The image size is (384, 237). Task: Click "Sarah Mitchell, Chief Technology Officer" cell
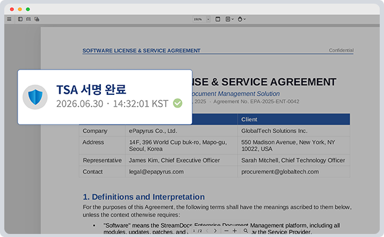click(x=293, y=160)
